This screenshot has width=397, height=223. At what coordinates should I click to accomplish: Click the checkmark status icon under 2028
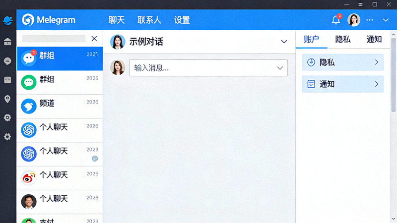(x=95, y=159)
